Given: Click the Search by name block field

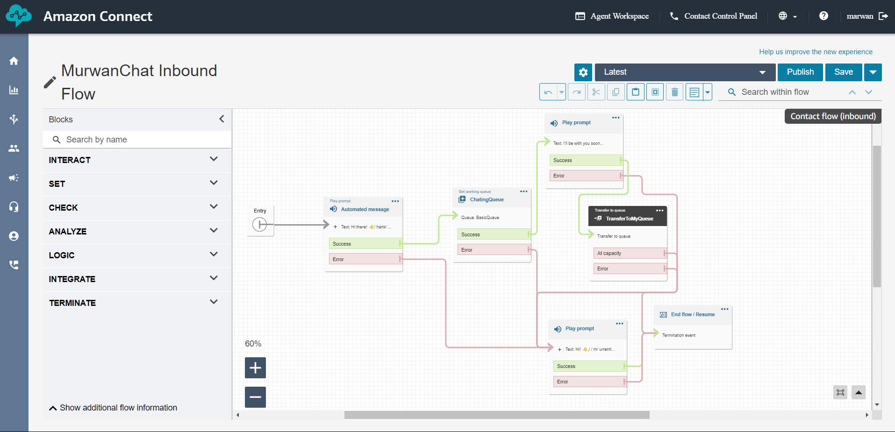Looking at the screenshot, I should tap(137, 140).
